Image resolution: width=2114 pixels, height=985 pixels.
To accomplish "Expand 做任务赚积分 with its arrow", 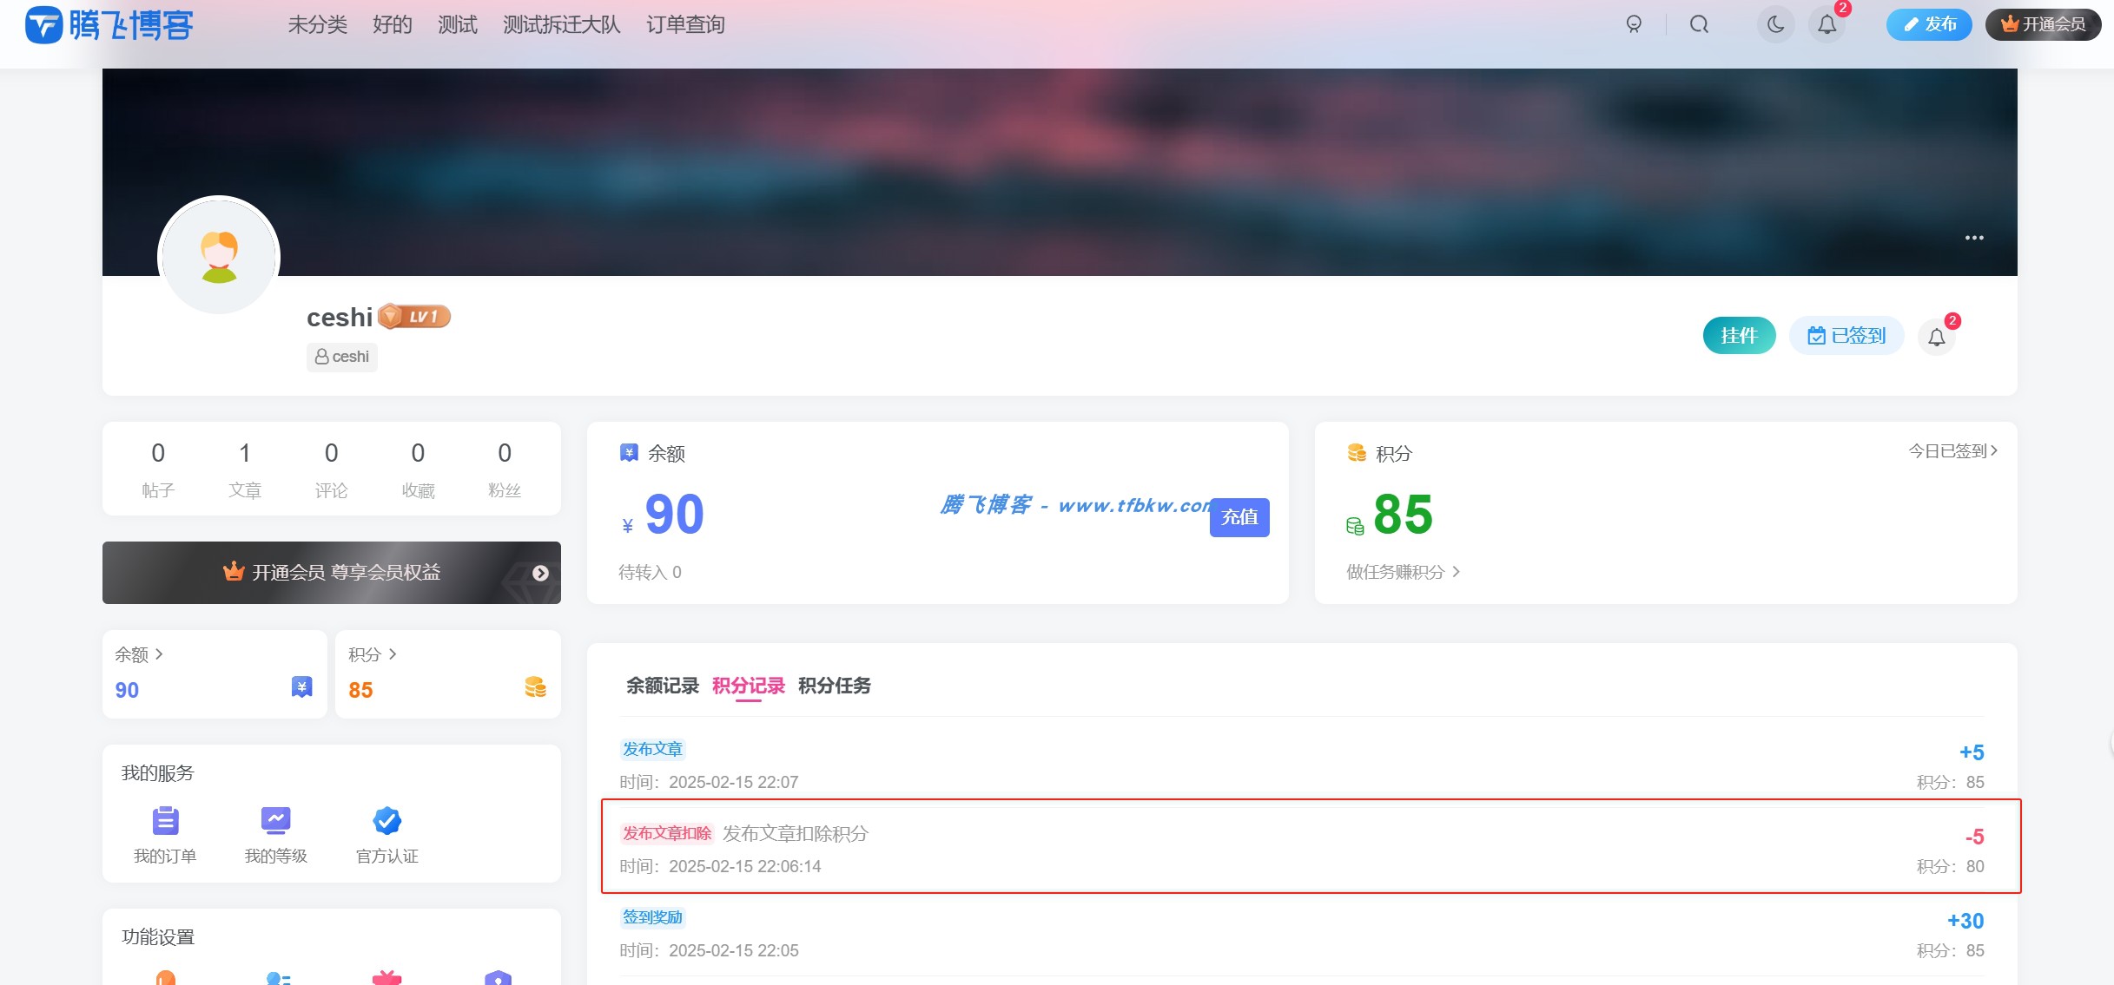I will 1457,572.
